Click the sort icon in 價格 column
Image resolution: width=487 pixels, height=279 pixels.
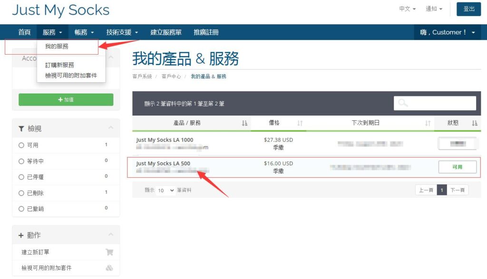300,123
